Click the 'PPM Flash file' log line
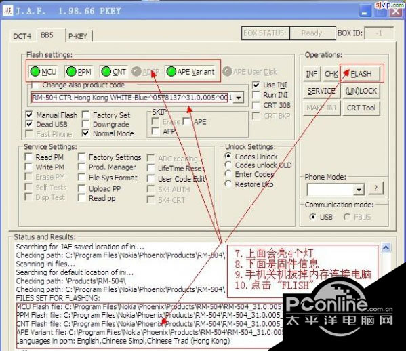 (149, 315)
